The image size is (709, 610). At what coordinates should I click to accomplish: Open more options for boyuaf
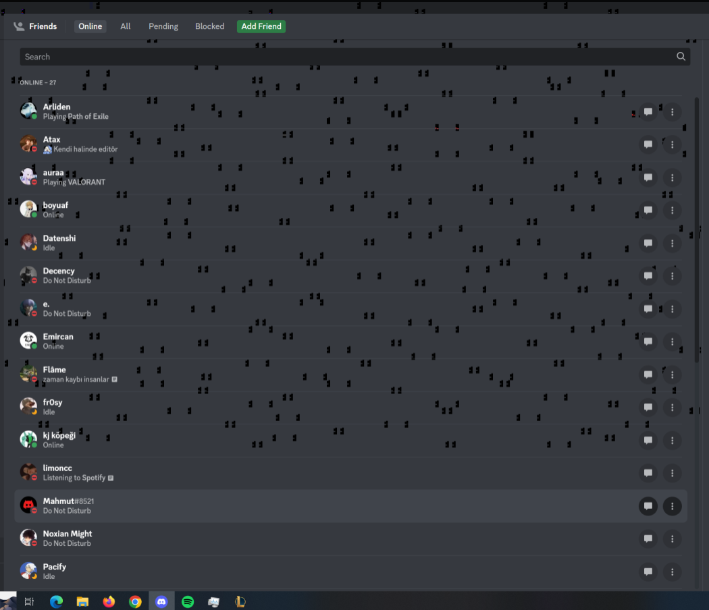tap(673, 210)
